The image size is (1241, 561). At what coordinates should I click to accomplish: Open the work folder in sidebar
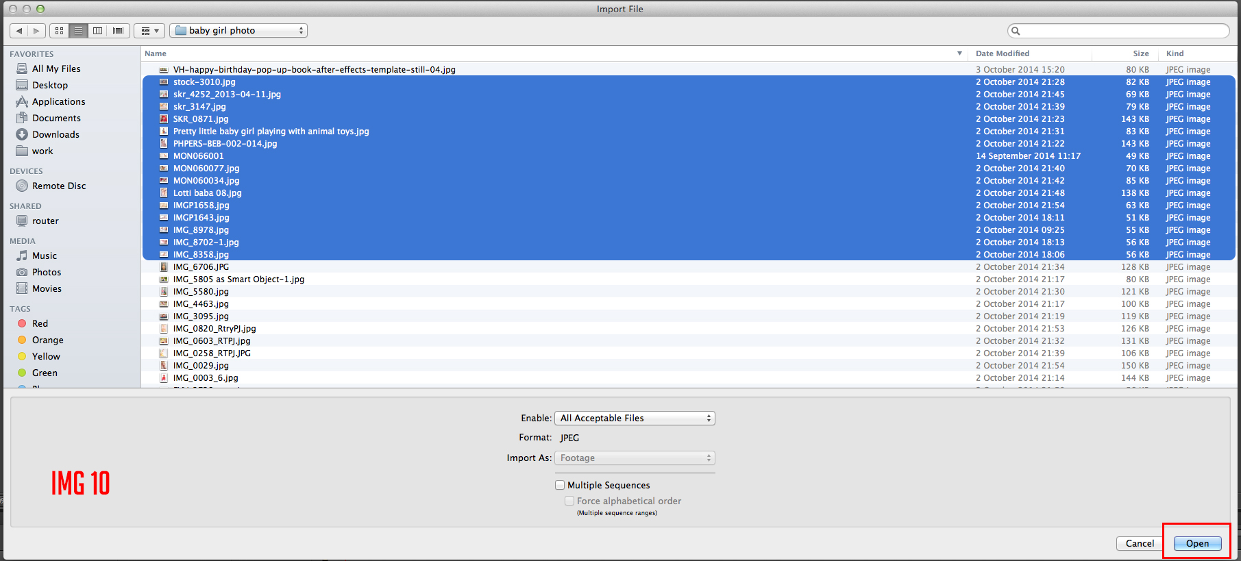42,151
